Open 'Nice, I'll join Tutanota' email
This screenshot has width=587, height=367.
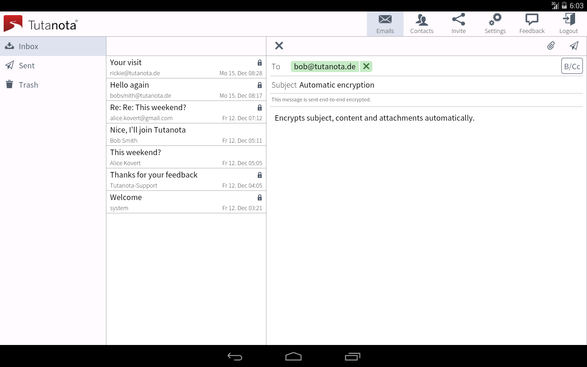pyautogui.click(x=186, y=134)
